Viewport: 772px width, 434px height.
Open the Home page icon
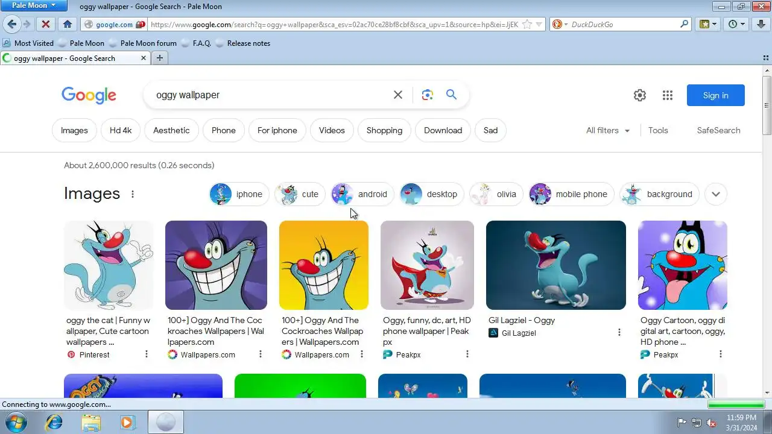tap(68, 24)
